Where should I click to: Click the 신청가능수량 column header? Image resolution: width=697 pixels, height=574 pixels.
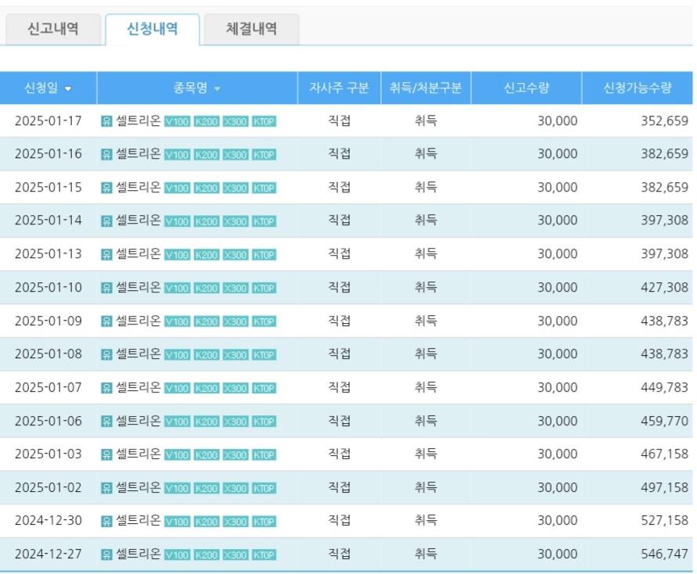638,88
